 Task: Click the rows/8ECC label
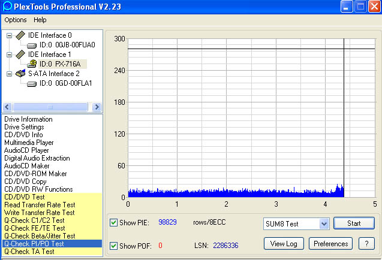(209, 222)
